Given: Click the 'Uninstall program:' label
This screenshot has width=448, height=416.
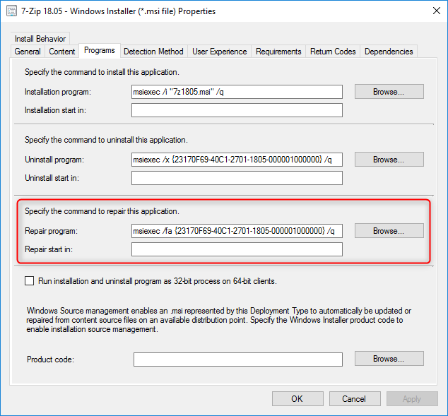Looking at the screenshot, I should click(54, 160).
